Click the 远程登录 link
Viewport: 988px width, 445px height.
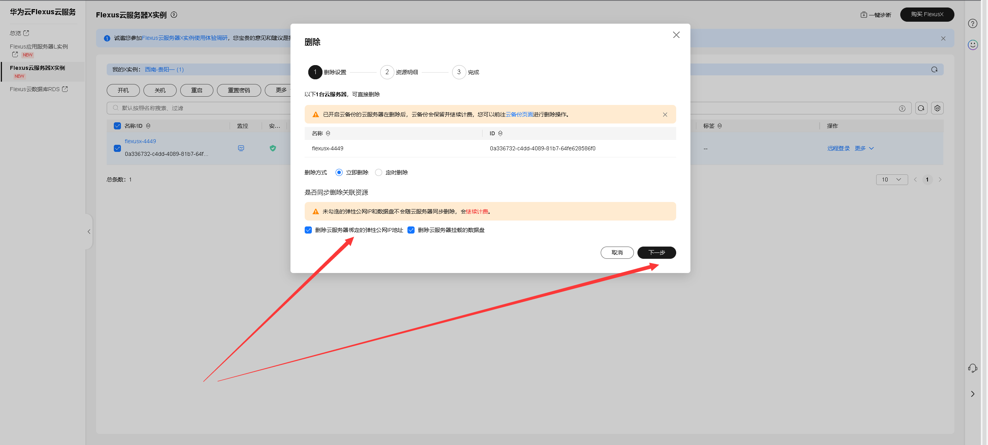(x=838, y=148)
